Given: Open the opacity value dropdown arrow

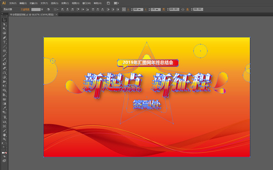Looking at the screenshot, I should coord(42,10).
